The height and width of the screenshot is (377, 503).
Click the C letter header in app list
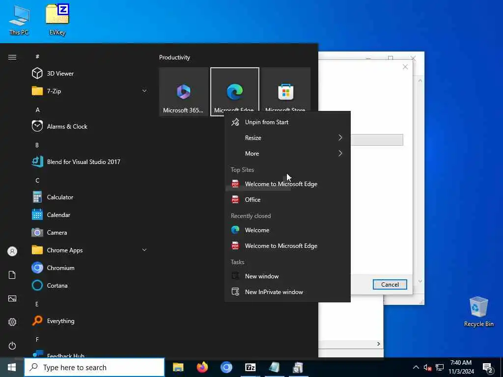tap(37, 180)
